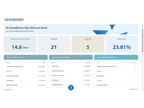Screen dimensions: 144x108
Task: Click the revenue amount for Genesis TeleSecure LLP
Action: tap(87, 71)
